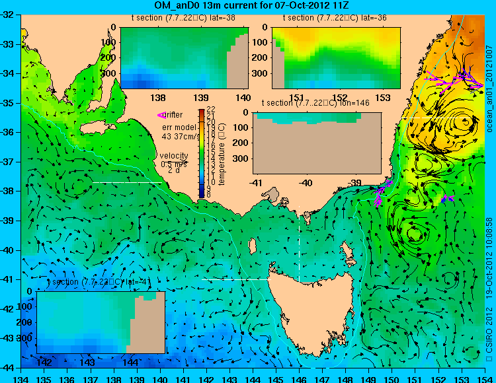The image size is (496, 383).
Task: Click the "drifter" legend label
Action: pos(174,115)
